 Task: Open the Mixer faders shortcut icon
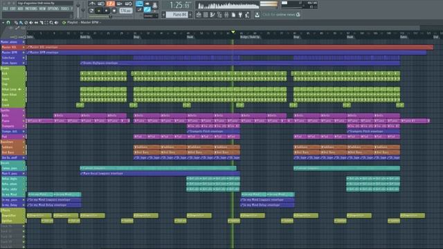point(226,15)
